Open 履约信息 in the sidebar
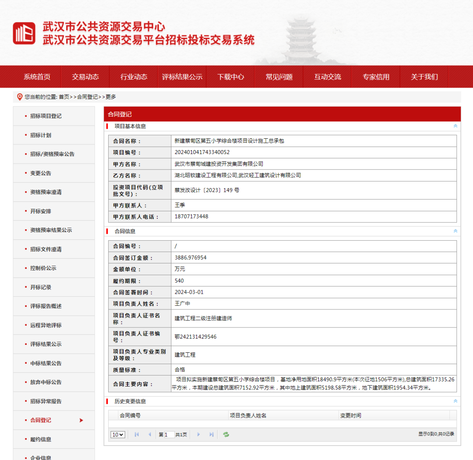This screenshot has width=473, height=460. (x=41, y=439)
